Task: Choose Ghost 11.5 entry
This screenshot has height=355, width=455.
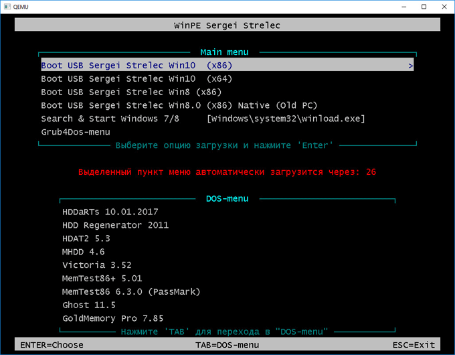Action: 89,305
